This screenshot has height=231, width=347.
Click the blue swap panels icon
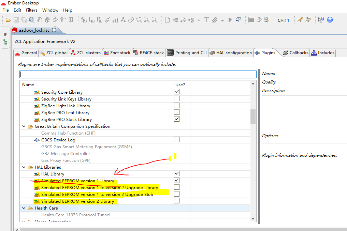click(x=238, y=20)
